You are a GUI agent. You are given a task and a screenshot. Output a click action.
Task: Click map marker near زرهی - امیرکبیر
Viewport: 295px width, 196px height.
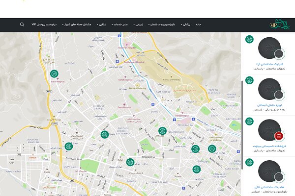pyautogui.click(x=130, y=162)
